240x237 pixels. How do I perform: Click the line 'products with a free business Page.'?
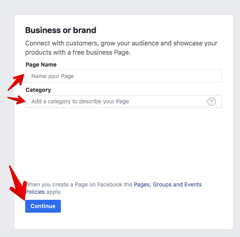pyautogui.click(x=78, y=52)
